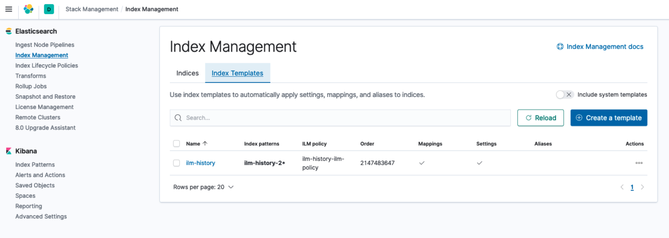669x238 pixels.
Task: Click the Aliases column header
Action: 543,144
